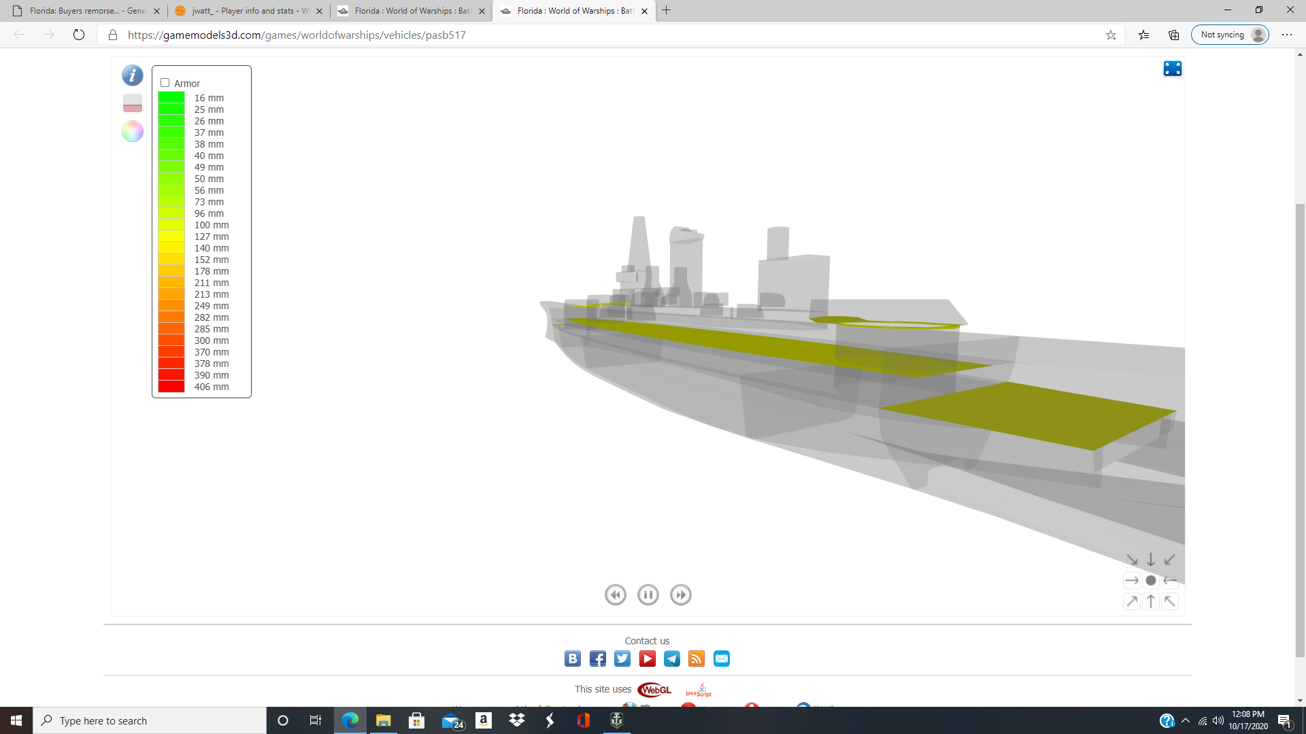Enable the Armor checkbox
The height and width of the screenshot is (734, 1306).
coord(165,83)
